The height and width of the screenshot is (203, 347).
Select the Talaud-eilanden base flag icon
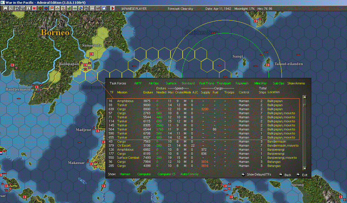click(x=268, y=65)
